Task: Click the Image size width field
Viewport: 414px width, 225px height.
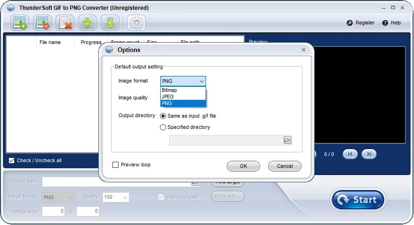Action: click(x=53, y=211)
